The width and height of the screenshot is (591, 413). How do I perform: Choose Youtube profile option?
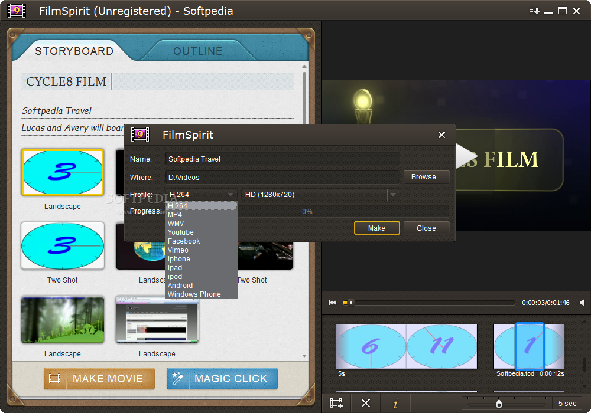[202, 232]
